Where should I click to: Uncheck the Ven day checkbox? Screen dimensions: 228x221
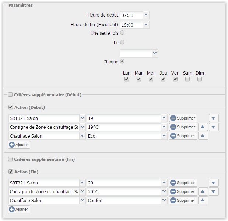175,79
